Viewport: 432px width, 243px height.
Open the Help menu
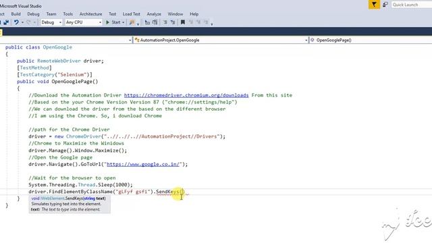[x=194, y=13]
